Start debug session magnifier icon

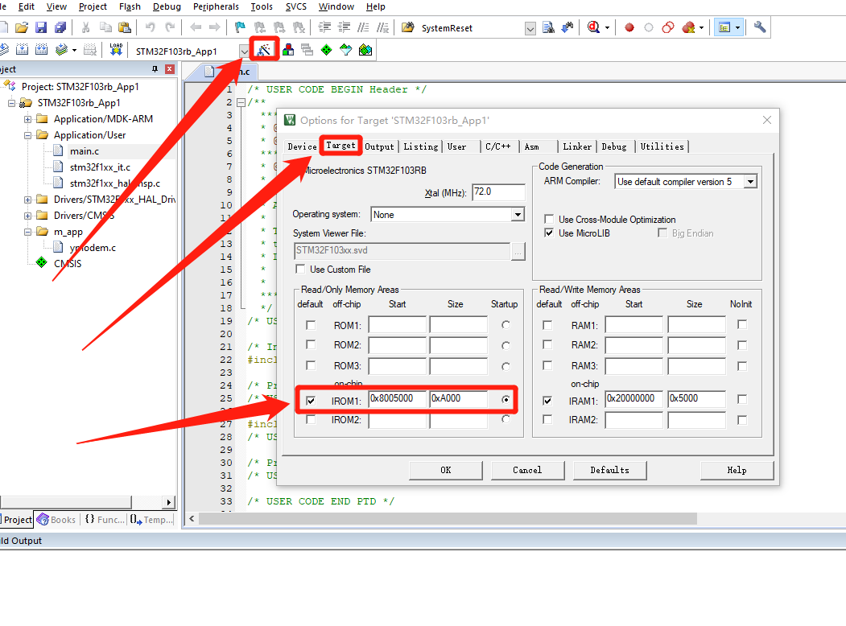(593, 27)
